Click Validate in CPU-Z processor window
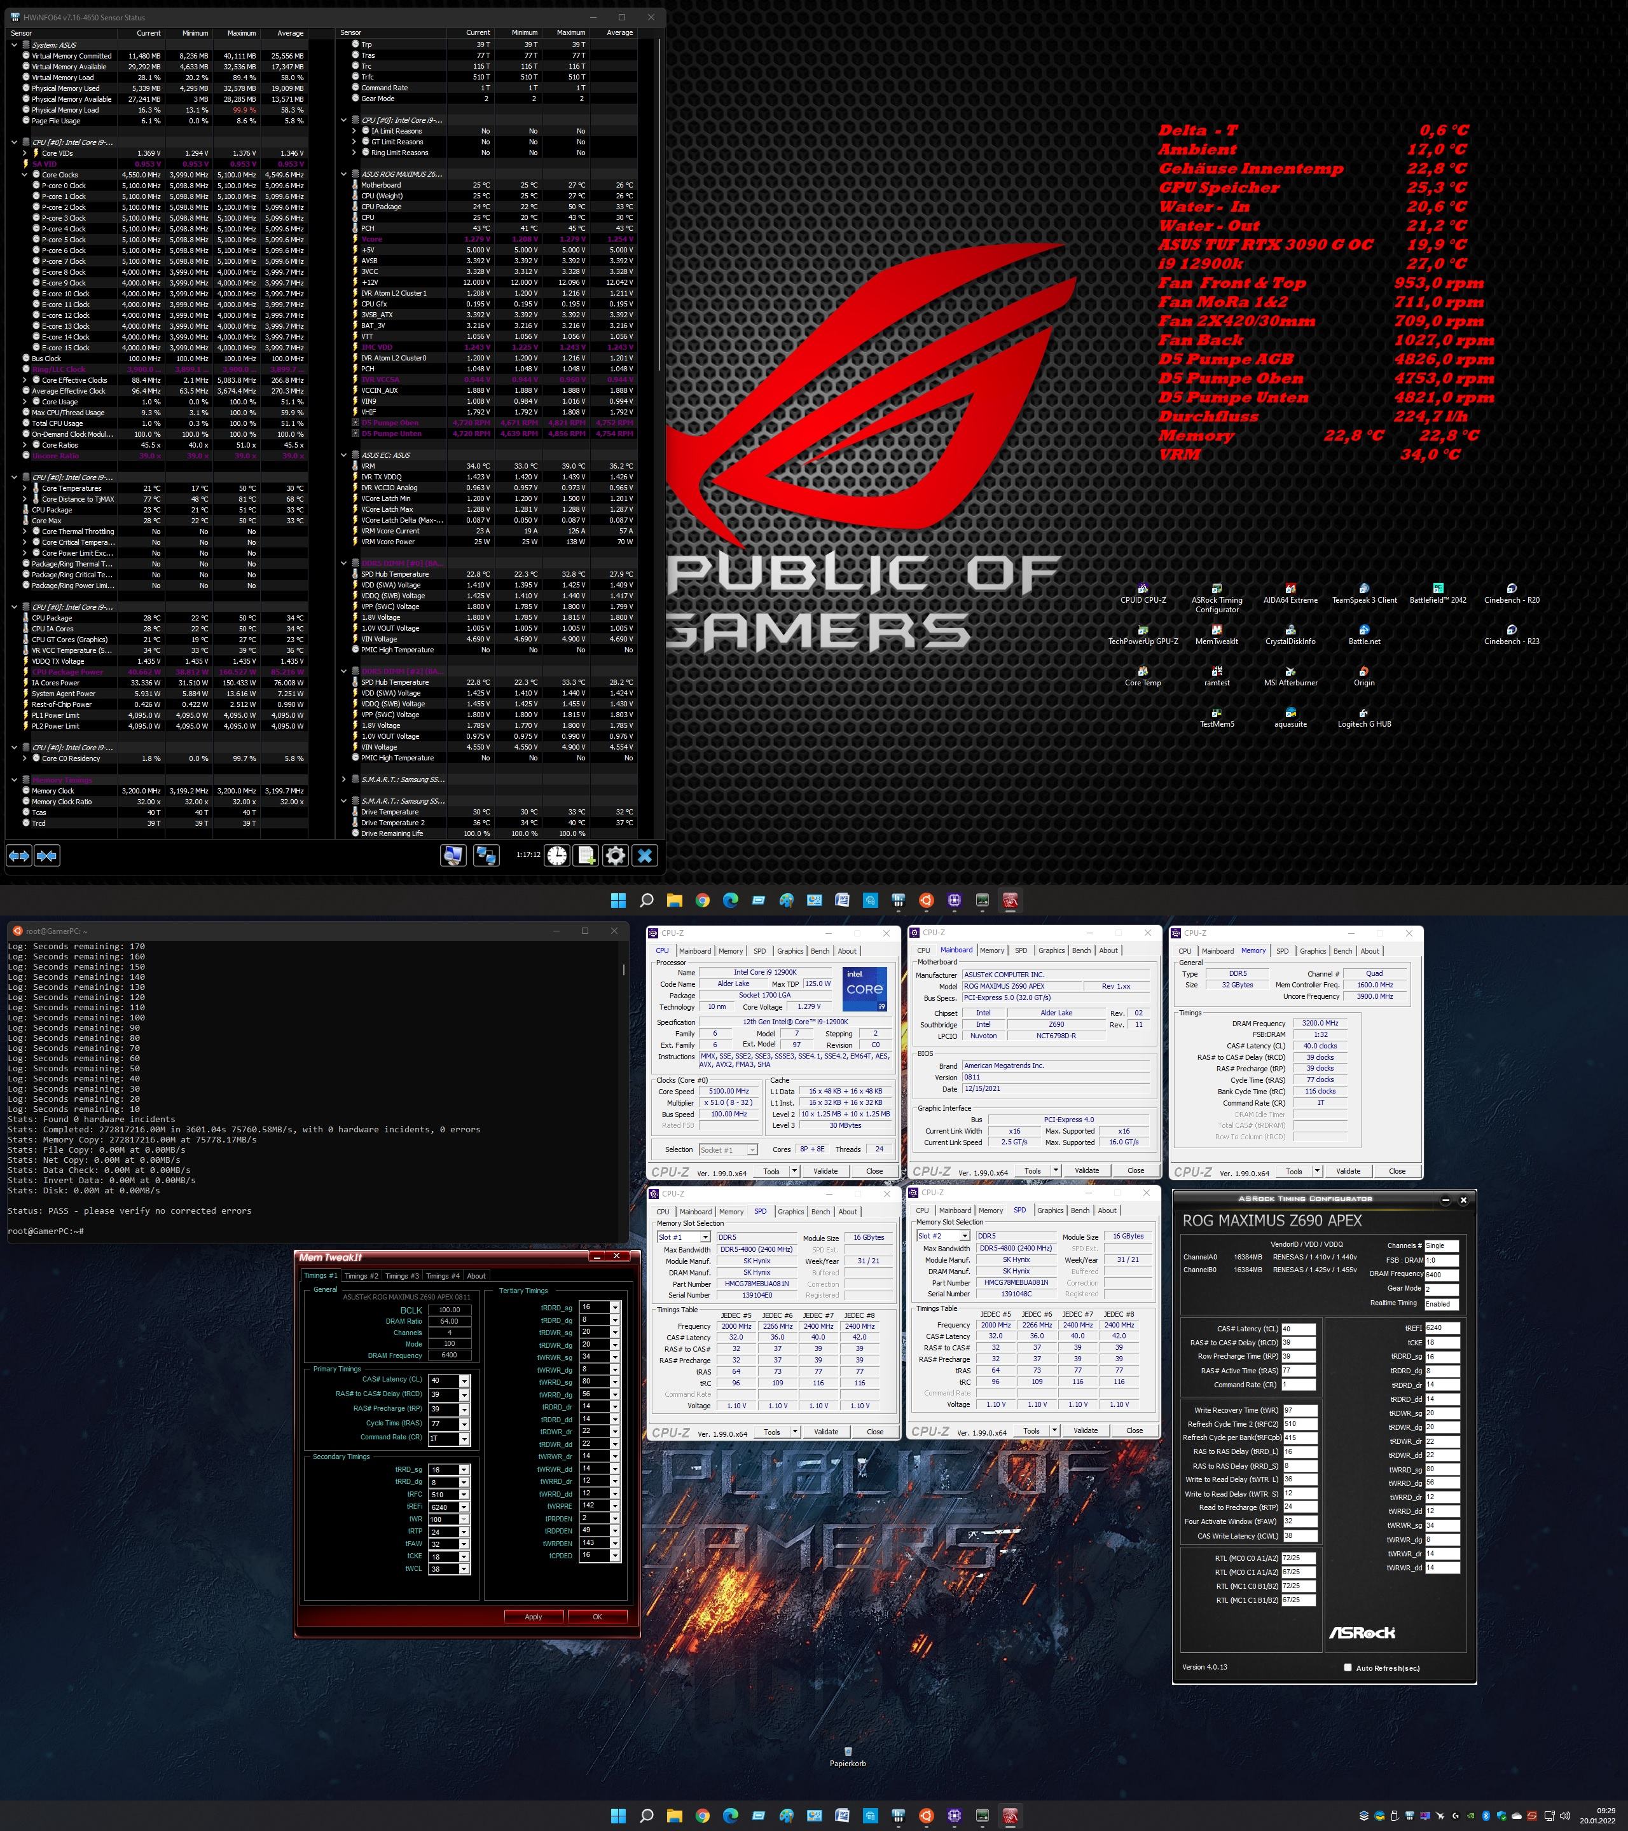This screenshot has width=1628, height=1831. click(x=825, y=1171)
